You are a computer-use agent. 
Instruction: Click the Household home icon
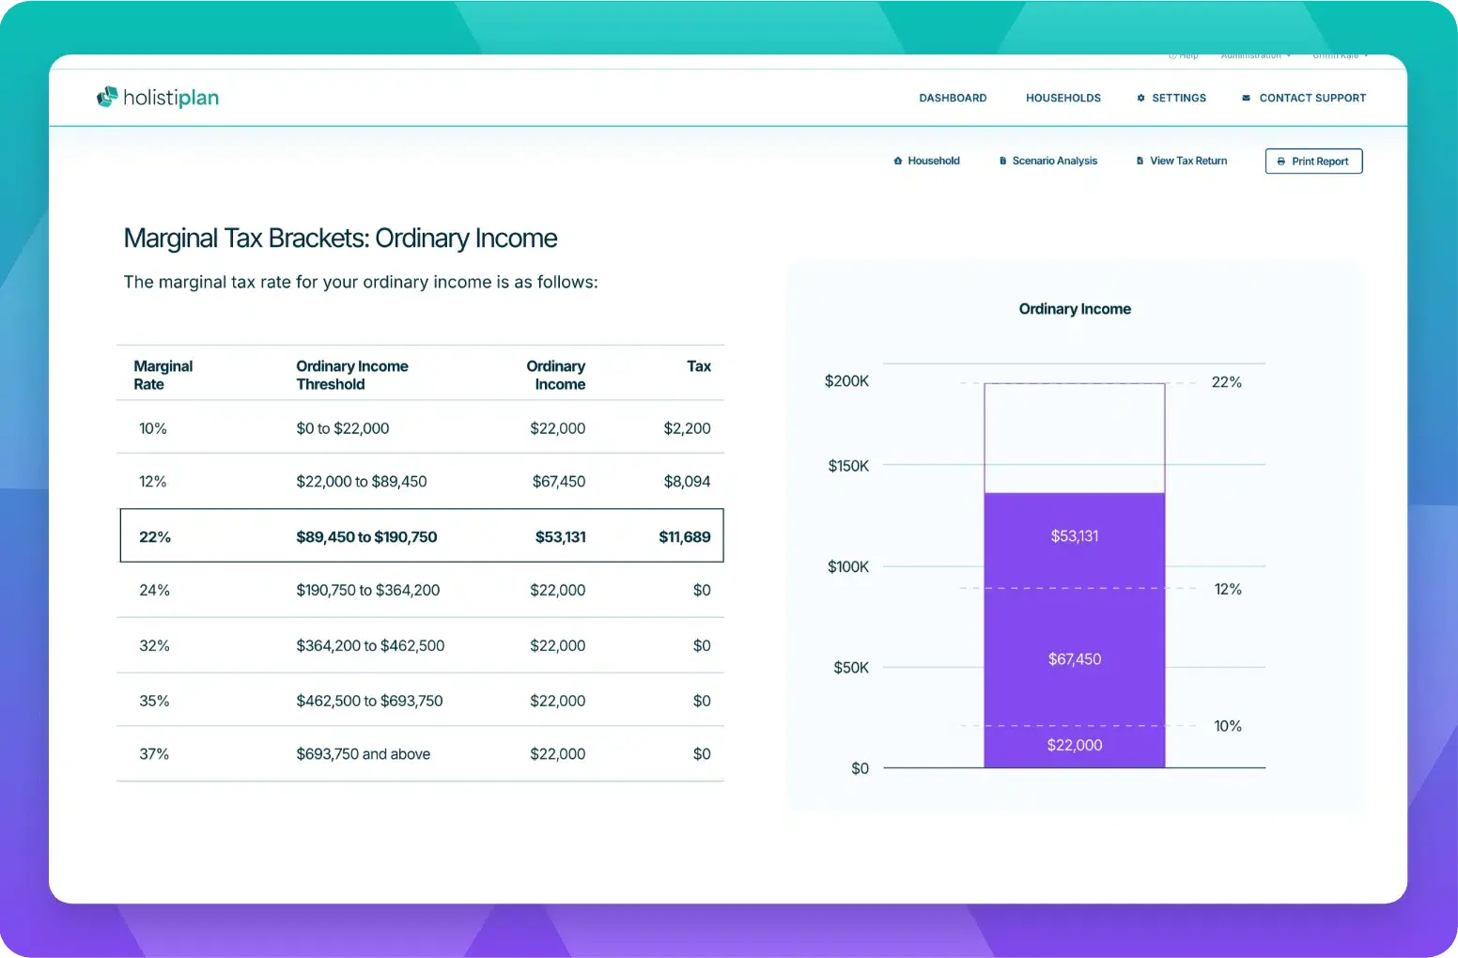[x=897, y=161]
